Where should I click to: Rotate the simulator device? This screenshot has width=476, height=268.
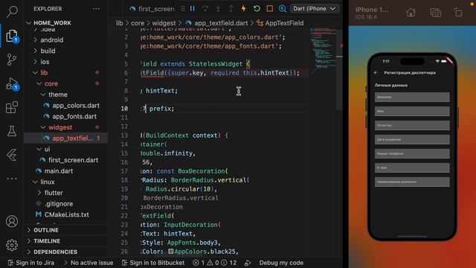pyautogui.click(x=458, y=13)
